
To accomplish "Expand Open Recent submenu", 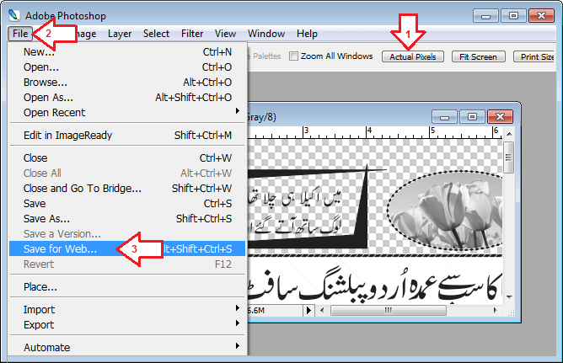I will coord(127,112).
